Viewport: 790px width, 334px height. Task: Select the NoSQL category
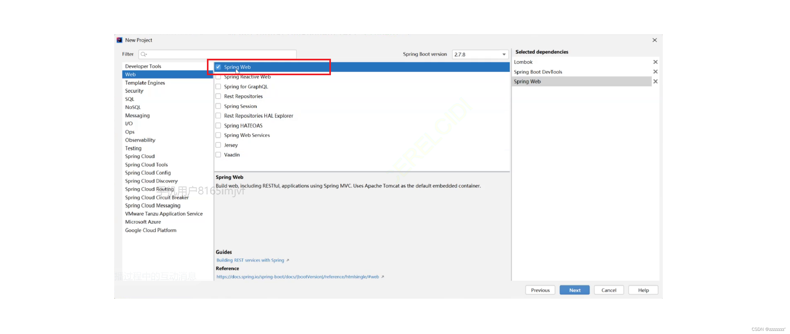click(x=167, y=107)
